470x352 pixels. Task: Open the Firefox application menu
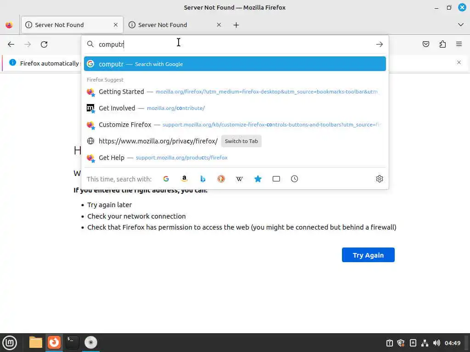click(459, 44)
